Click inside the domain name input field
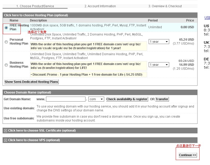Screen dimensions: 210x165 (x=66, y=99)
